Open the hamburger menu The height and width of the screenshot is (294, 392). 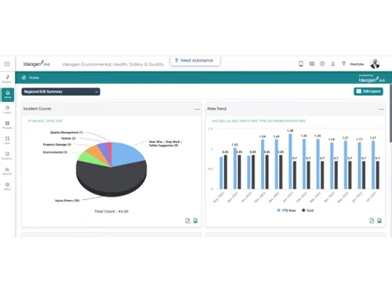pos(7,64)
